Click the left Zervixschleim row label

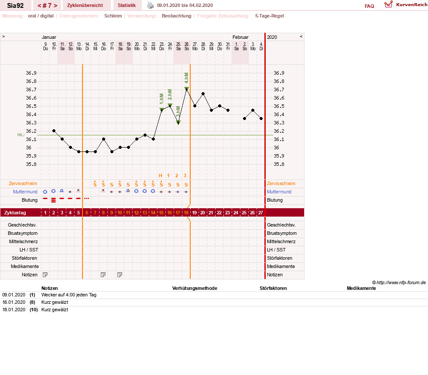23,183
